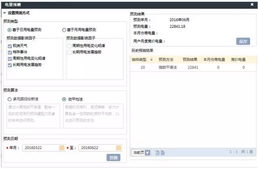Uncheck checked 长期用电发展趋势 in daily factors
The width and height of the screenshot is (258, 169).
10,65
